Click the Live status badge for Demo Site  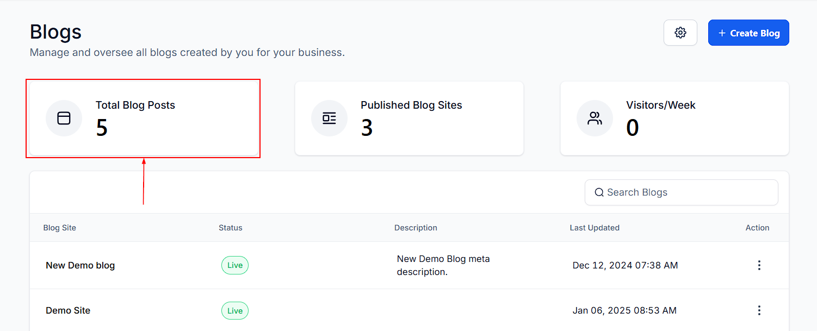click(x=235, y=310)
